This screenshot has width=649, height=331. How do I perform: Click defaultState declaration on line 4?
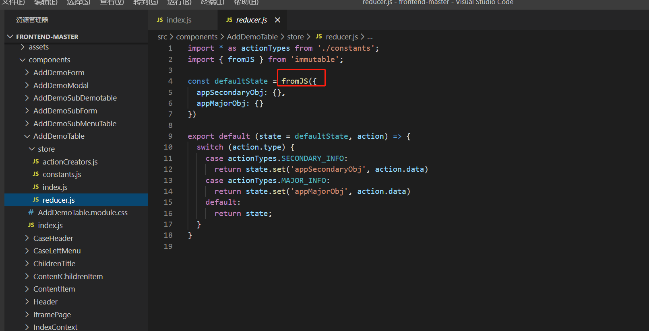(x=241, y=81)
